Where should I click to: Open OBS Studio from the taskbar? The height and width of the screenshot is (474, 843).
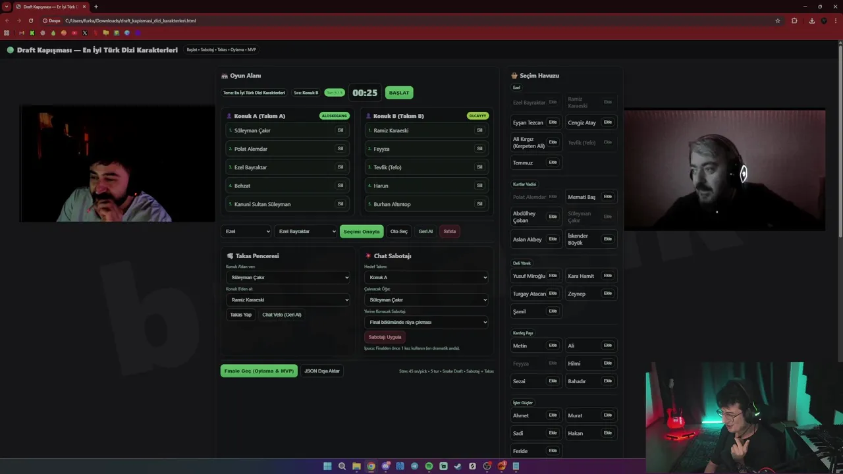point(487,466)
